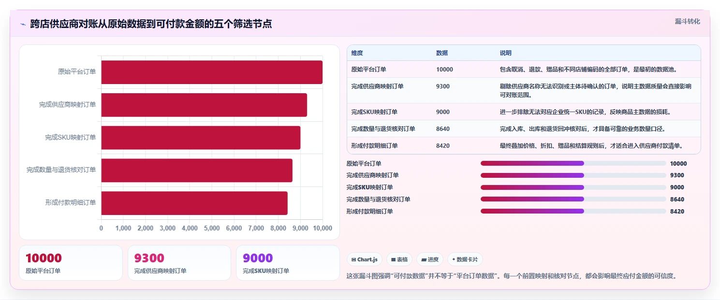Viewport: 720px width, 300px height.
Task: Select the 原始平台订单 table row label
Action: point(368,70)
